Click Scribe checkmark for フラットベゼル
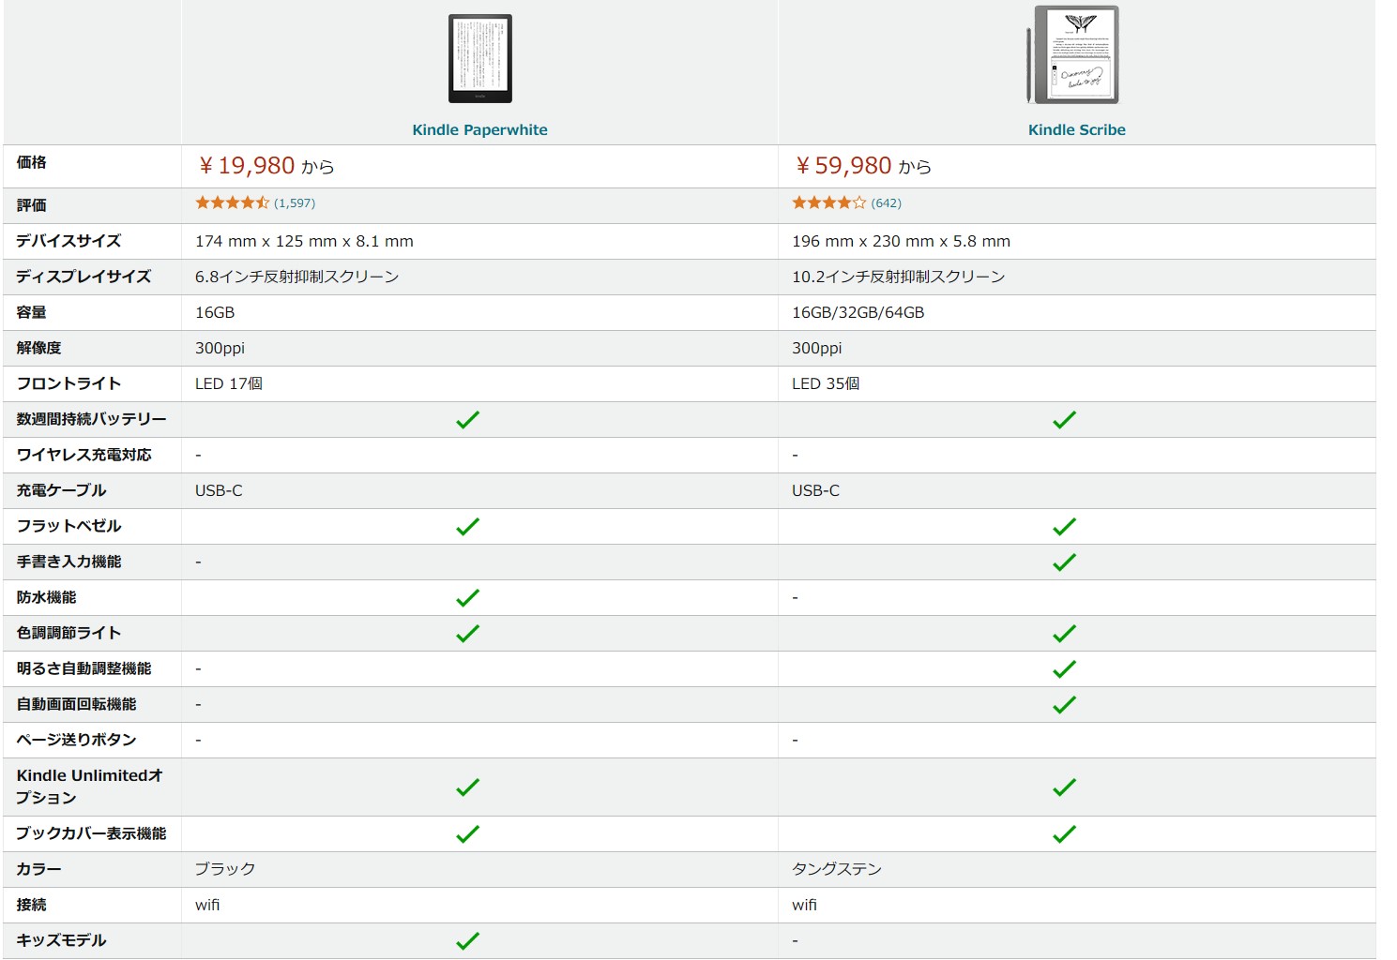This screenshot has width=1397, height=960. click(x=1064, y=526)
